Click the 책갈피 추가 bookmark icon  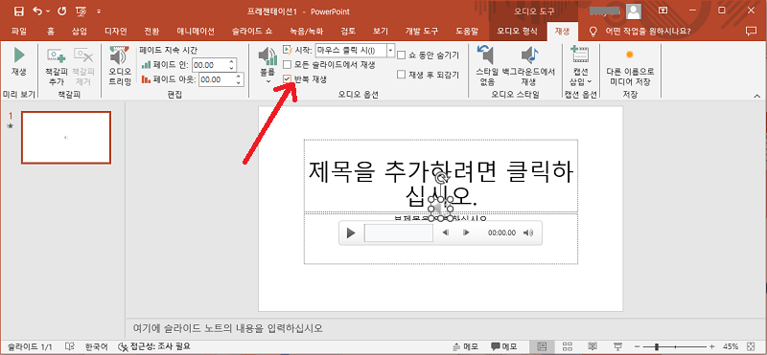click(57, 66)
